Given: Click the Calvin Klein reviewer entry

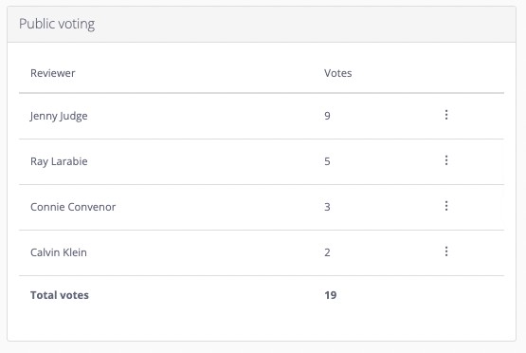Looking at the screenshot, I should click(x=59, y=252).
